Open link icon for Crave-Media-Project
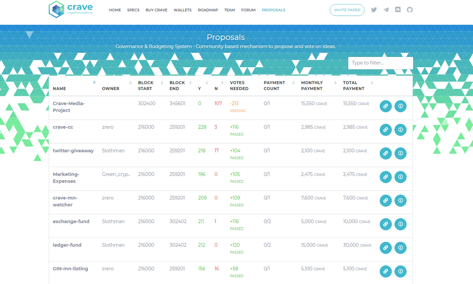This screenshot has height=284, width=473. [385, 106]
